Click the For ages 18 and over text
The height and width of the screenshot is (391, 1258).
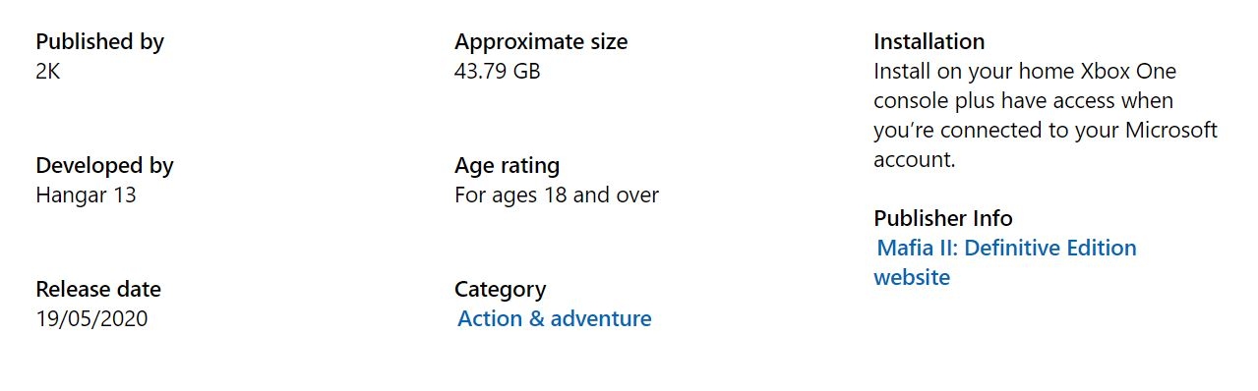(557, 195)
